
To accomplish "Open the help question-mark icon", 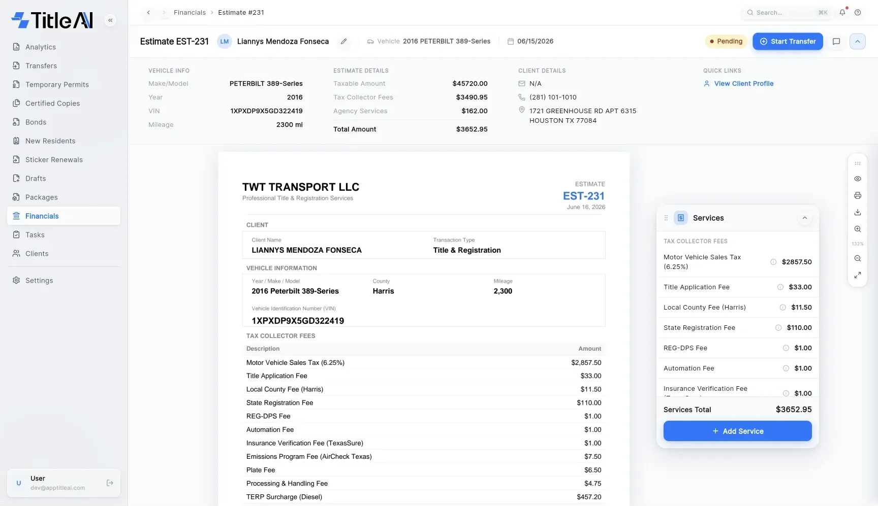I will point(858,12).
